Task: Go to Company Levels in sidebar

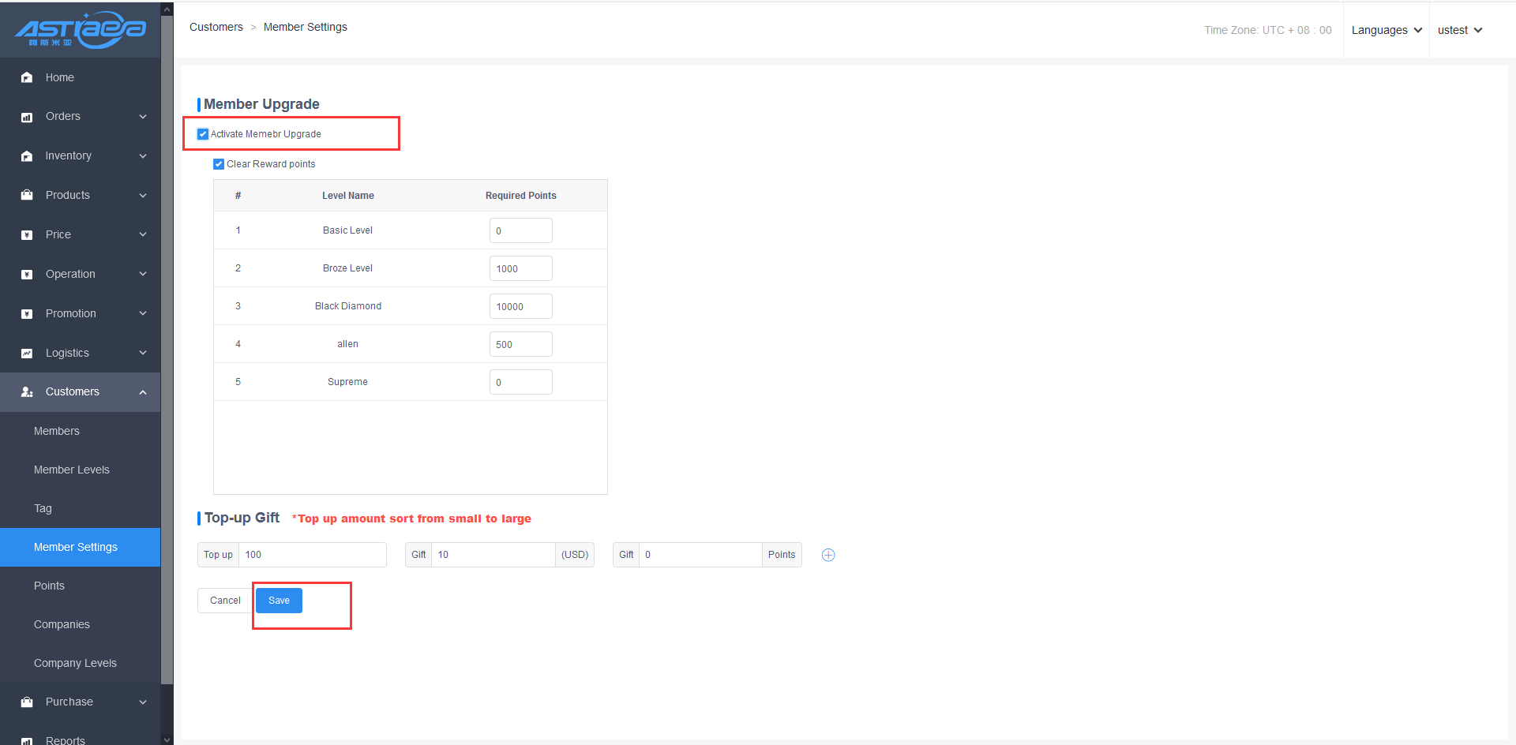Action: pyautogui.click(x=75, y=663)
